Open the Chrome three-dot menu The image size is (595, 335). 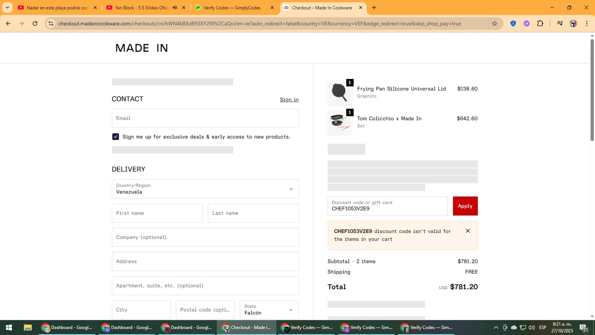(x=587, y=23)
